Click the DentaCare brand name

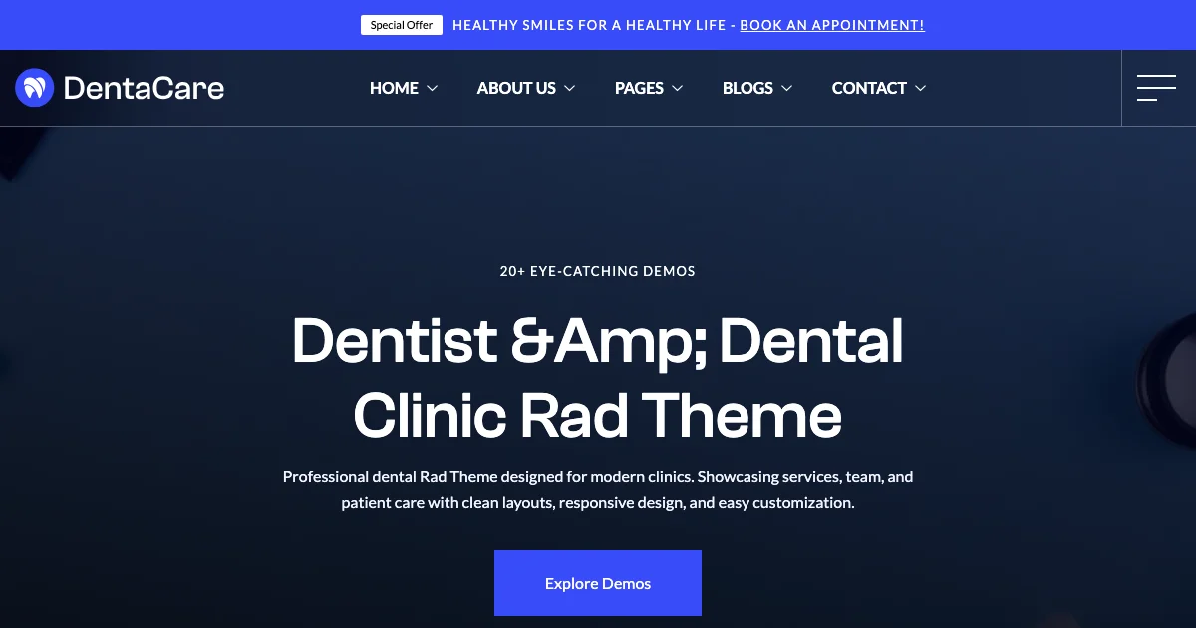[x=144, y=88]
